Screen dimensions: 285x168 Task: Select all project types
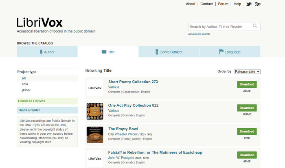tap(24, 78)
